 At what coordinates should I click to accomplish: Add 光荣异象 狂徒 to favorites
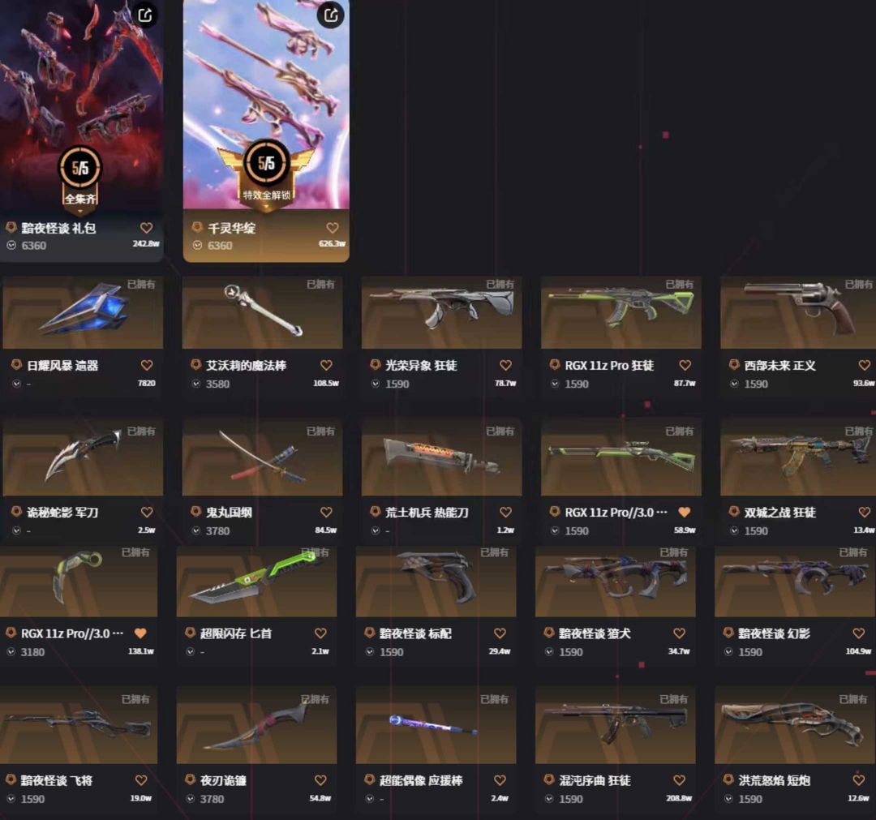pyautogui.click(x=505, y=365)
